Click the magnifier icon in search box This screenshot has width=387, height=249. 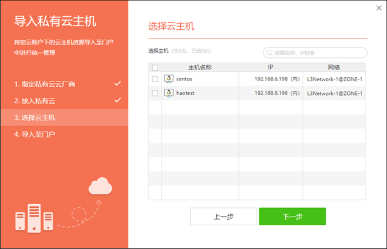click(x=270, y=53)
